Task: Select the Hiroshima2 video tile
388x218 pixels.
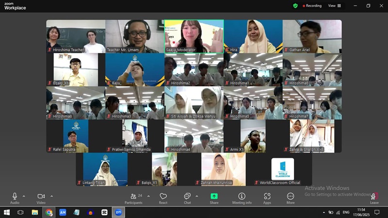Action: [194, 69]
